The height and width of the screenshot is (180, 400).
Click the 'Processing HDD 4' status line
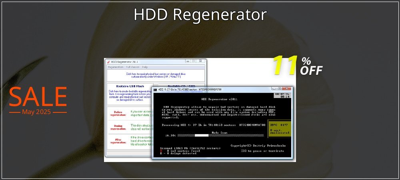tap(214, 125)
